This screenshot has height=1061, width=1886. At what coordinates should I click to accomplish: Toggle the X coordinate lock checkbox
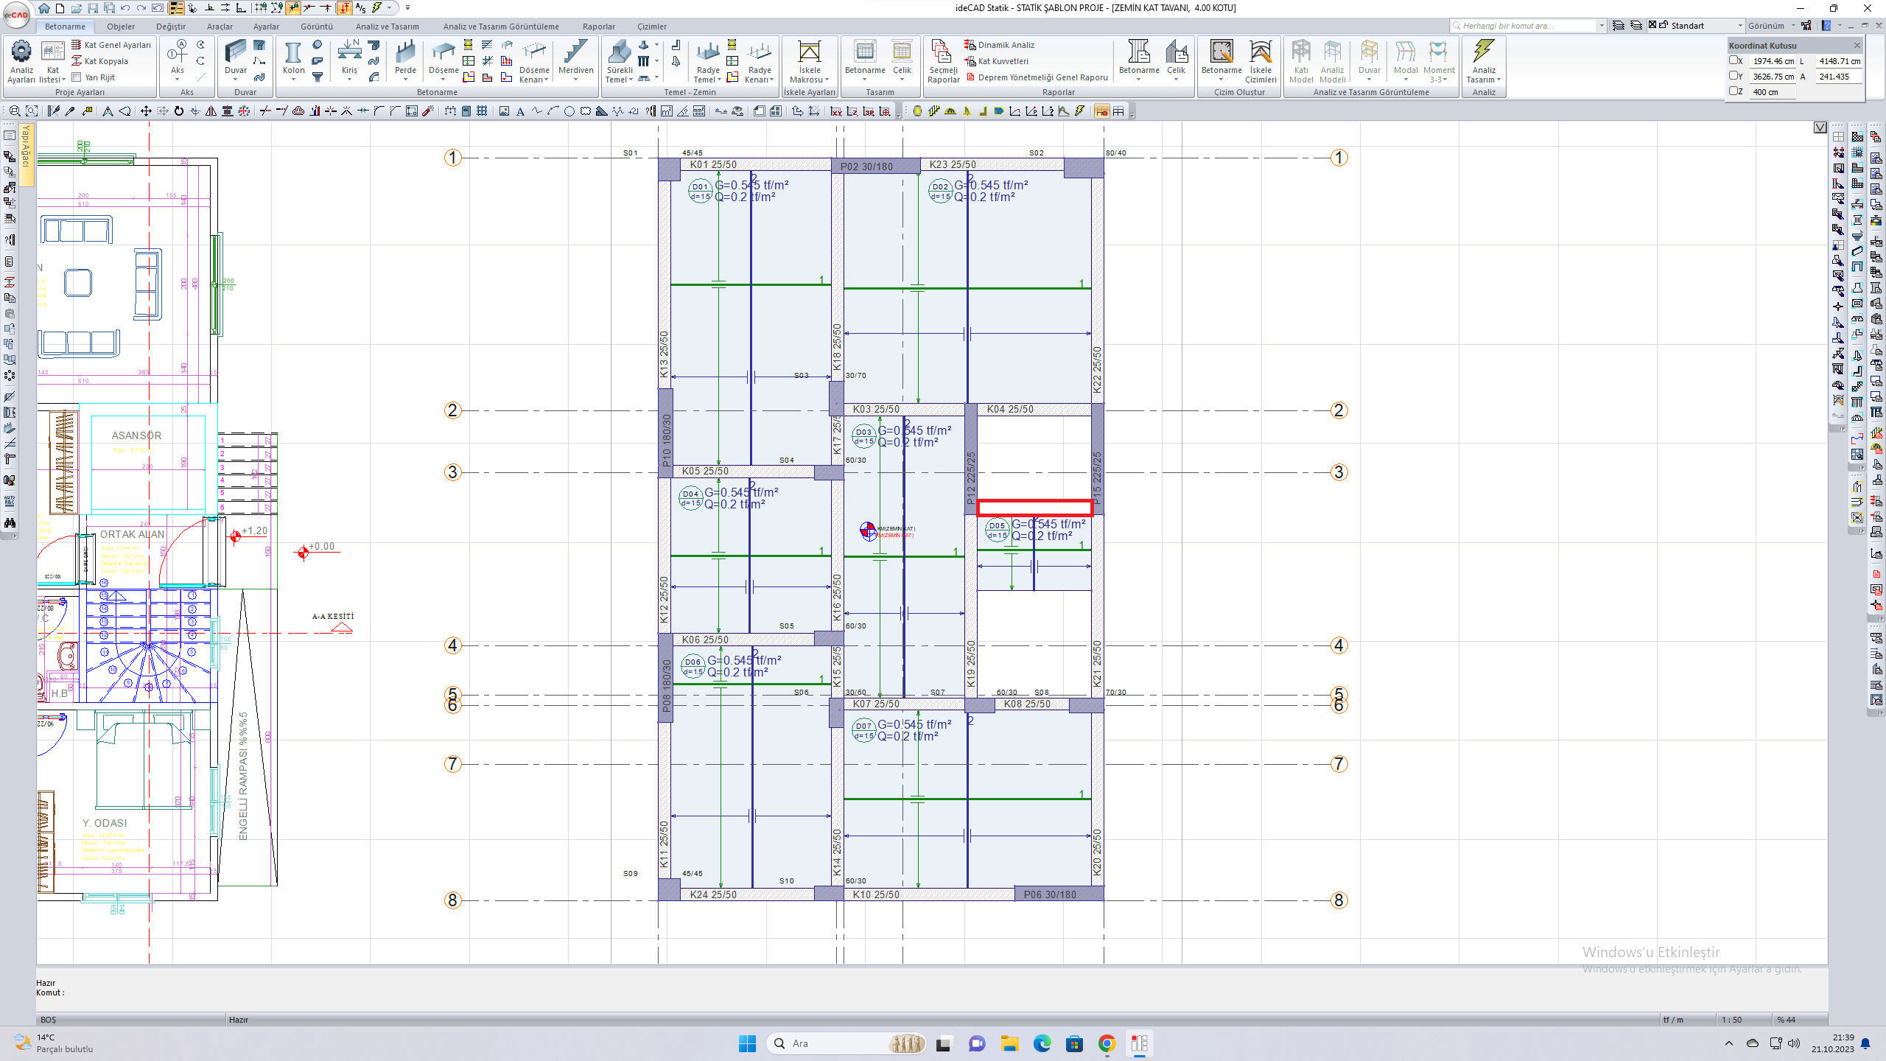[x=1733, y=60]
